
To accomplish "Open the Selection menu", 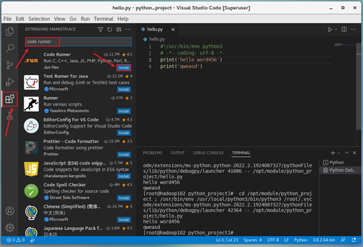I will (39, 19).
